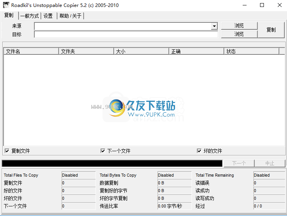Viewport: 287px width, 216px height.
Task: Click the 好的文件 label in statistics
Action: click(x=13, y=191)
